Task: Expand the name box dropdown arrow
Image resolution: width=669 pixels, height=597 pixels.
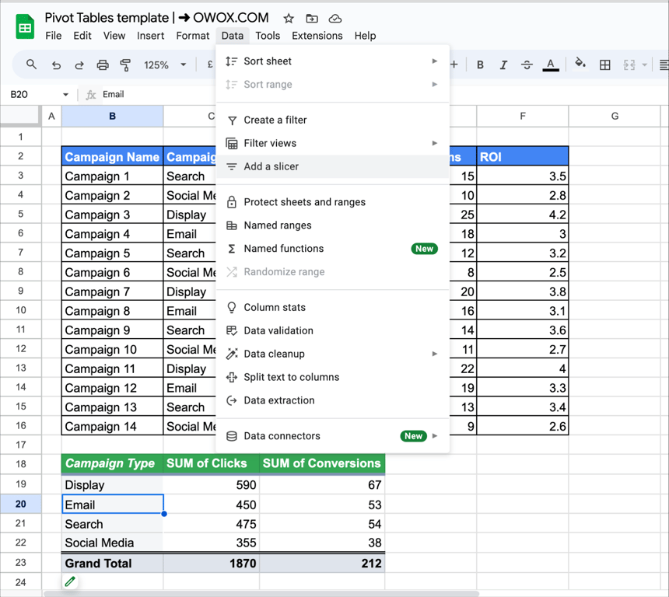Action: [65, 95]
